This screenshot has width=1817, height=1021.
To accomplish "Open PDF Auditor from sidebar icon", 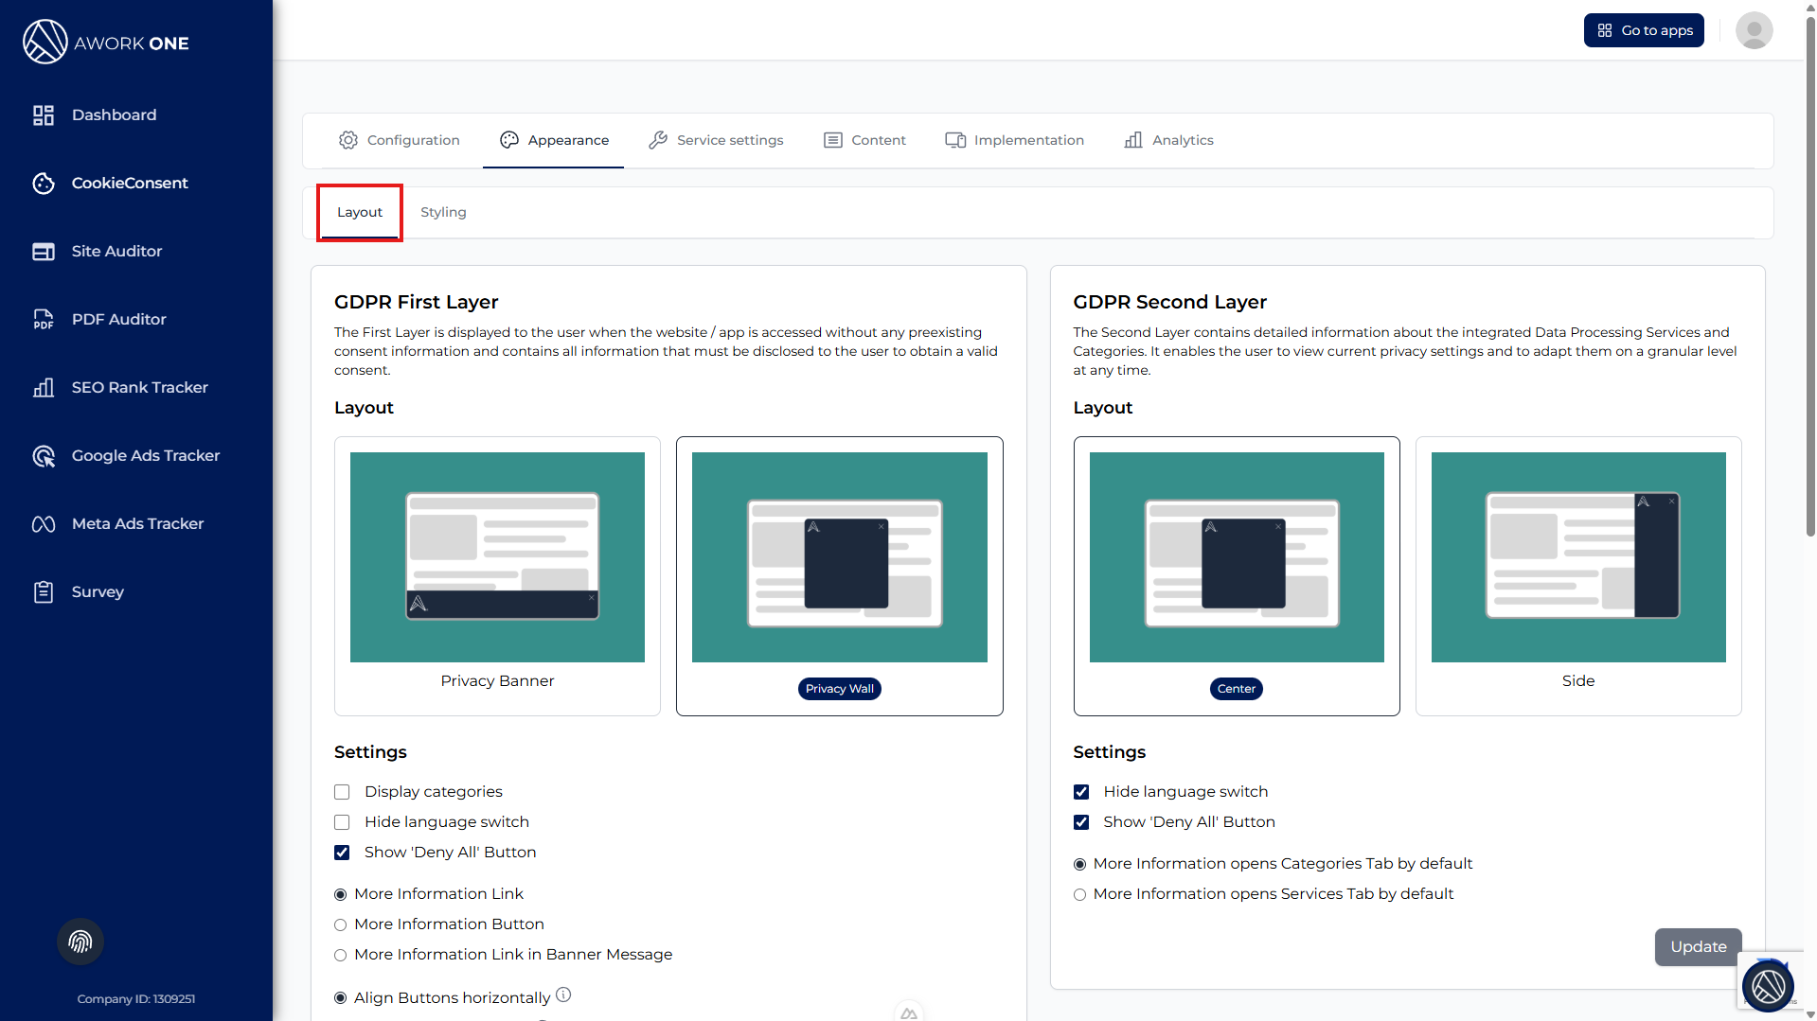I will (44, 320).
